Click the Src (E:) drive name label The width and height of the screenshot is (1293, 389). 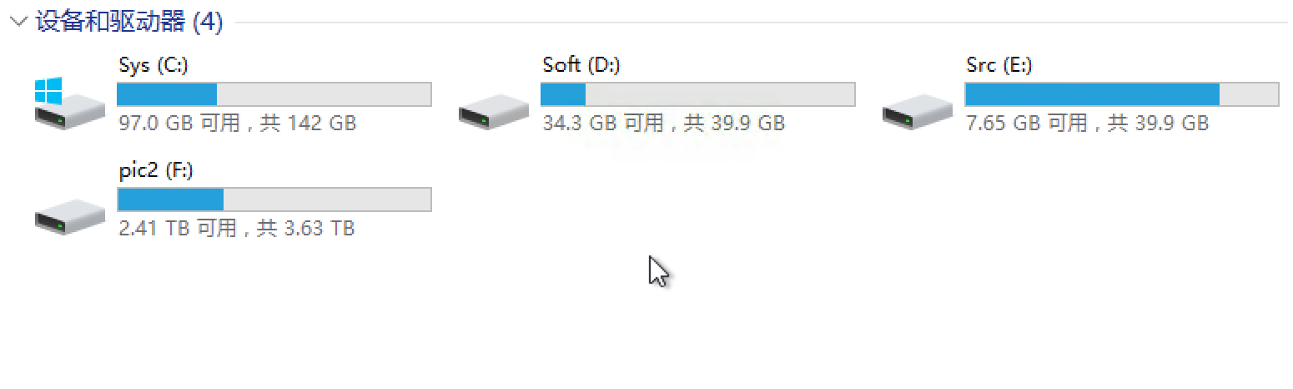[999, 65]
